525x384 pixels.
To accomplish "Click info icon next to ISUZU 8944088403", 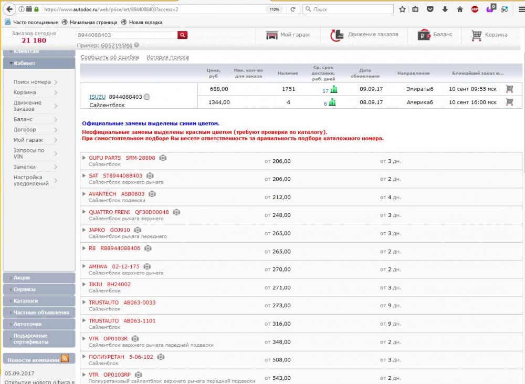I will pyautogui.click(x=146, y=97).
